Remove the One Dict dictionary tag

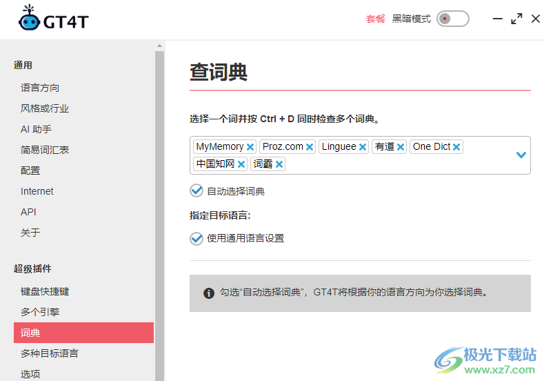(456, 147)
